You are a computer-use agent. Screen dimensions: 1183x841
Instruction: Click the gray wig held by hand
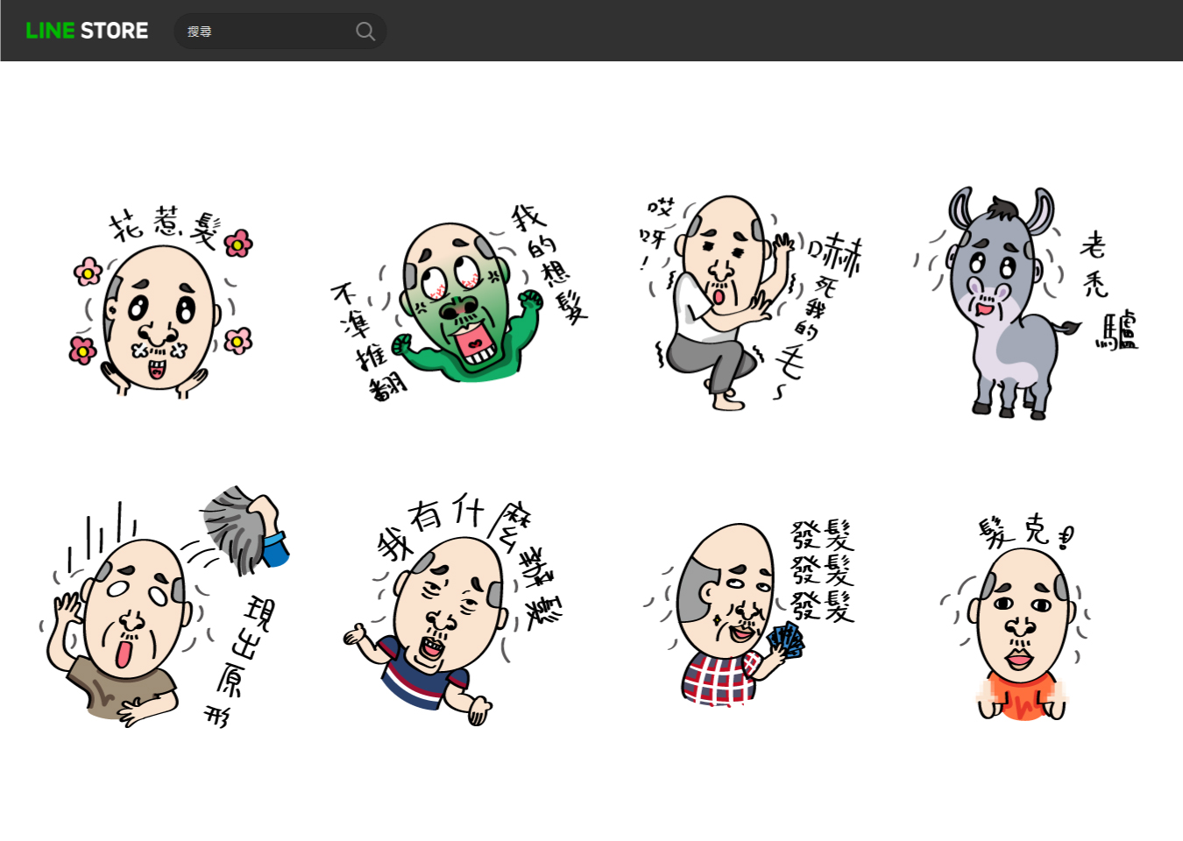click(237, 526)
